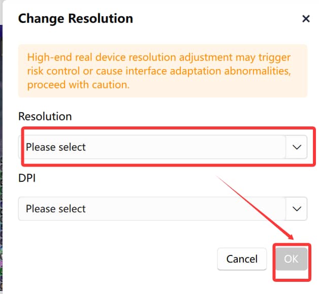Open the DPI select box

152,209
